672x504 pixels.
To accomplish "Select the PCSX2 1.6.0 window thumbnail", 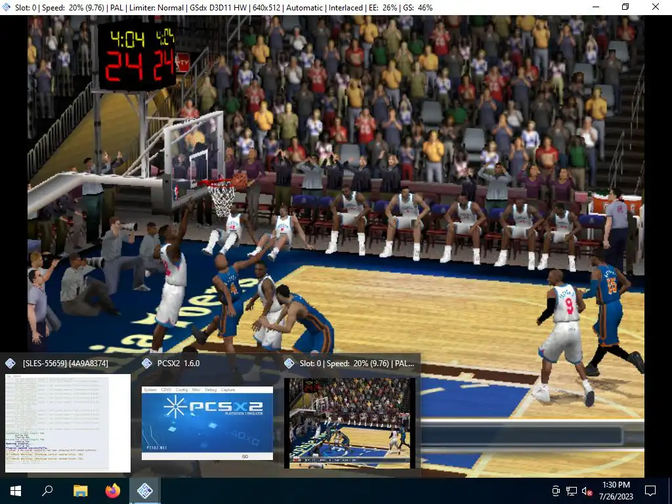I will [207, 423].
